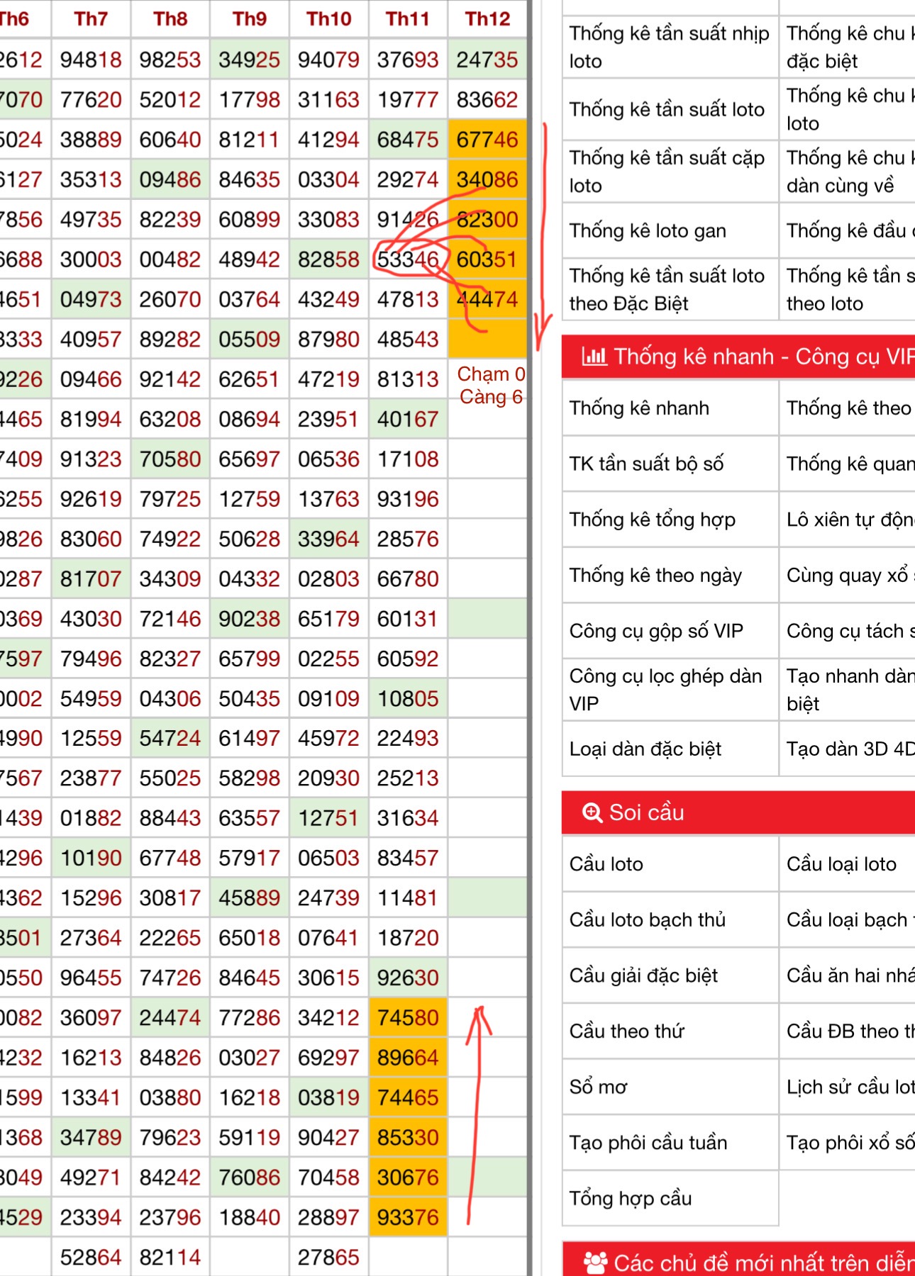Screen dimensions: 915x1276
Task: Go to Thống kê tần suất cặp loto
Action: coord(666,172)
